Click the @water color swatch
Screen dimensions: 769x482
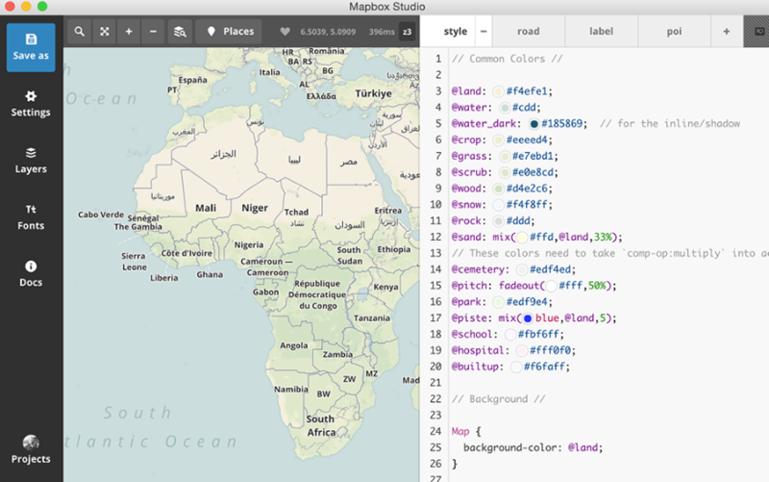(504, 108)
